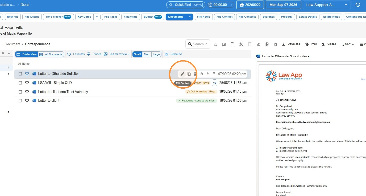This screenshot has width=366, height=196.
Task: Click the document-with-pen icon in the toolbar
Action: tap(267, 44)
